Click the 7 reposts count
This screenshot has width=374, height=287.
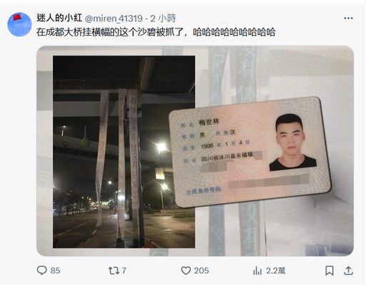[x=124, y=271]
